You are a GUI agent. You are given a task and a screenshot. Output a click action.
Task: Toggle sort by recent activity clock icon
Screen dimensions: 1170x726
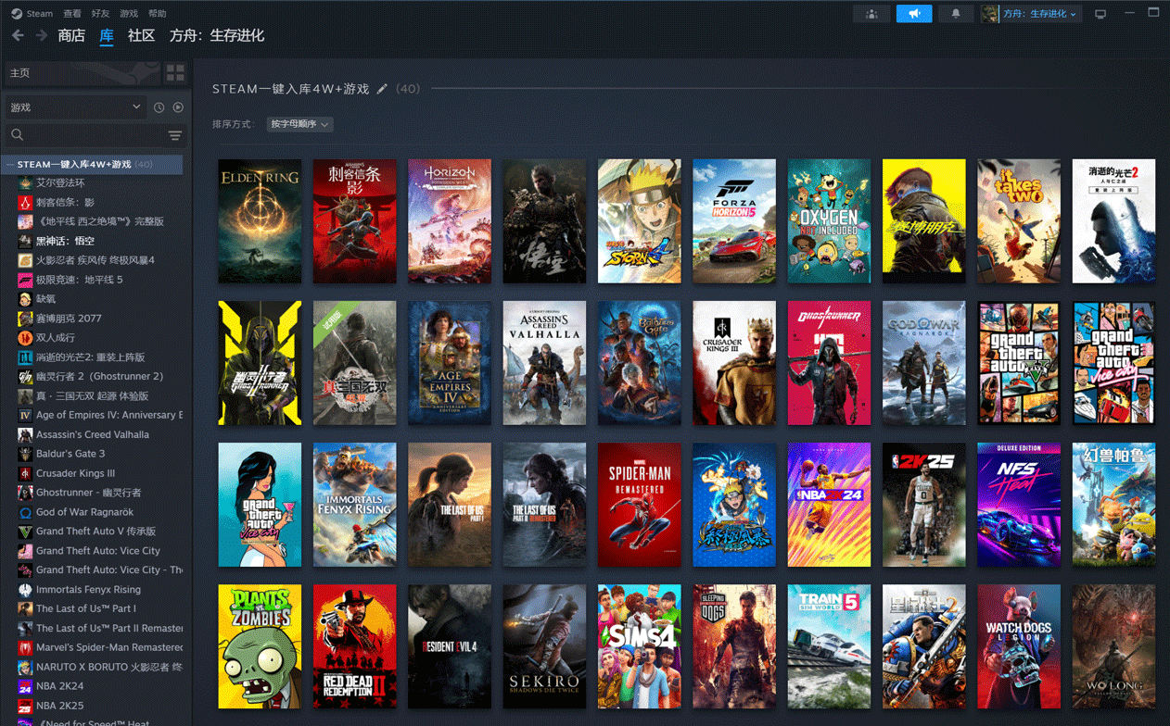tap(159, 107)
